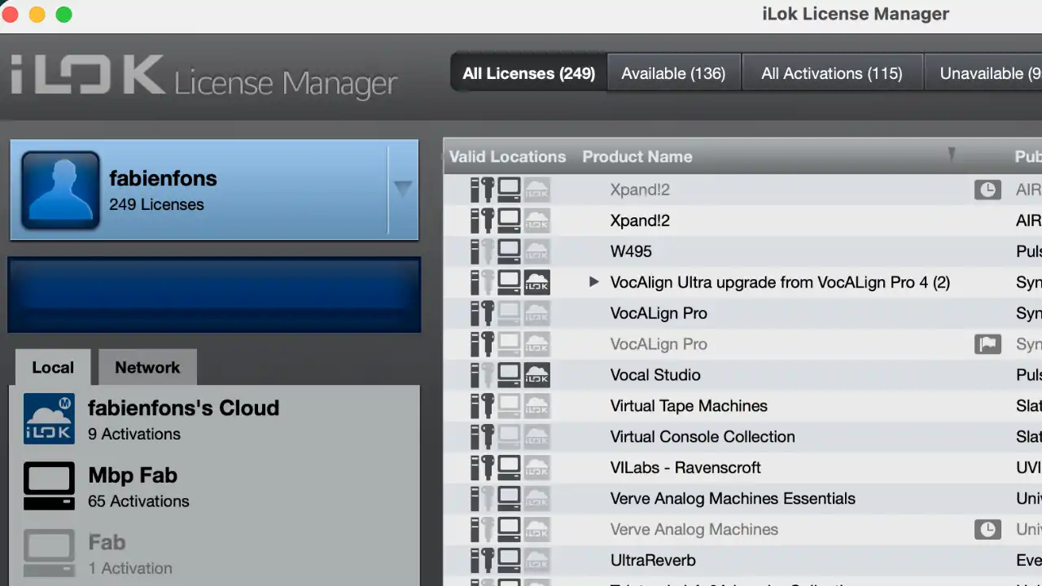Select the greyed Fab computer icon
1042x586 pixels.
(x=49, y=553)
